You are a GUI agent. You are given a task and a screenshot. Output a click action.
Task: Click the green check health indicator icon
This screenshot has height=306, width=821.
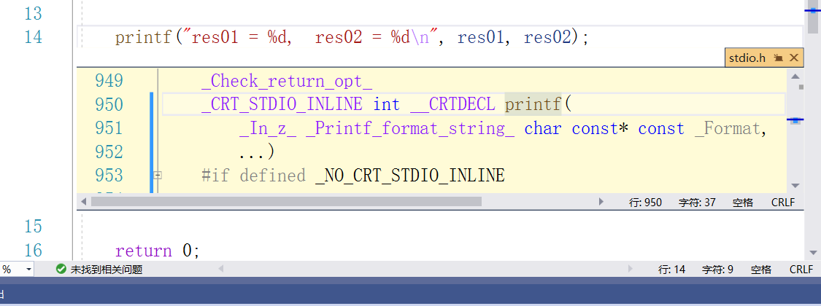[x=61, y=270]
